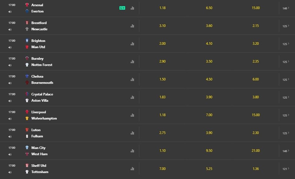The height and width of the screenshot is (179, 295).
Task: Toggle sound alert for Luton v Fulham
Action: (x=10, y=136)
